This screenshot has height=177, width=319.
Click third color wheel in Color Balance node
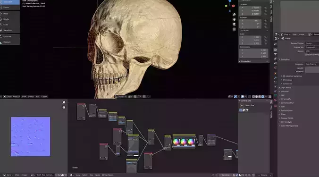(x=191, y=142)
